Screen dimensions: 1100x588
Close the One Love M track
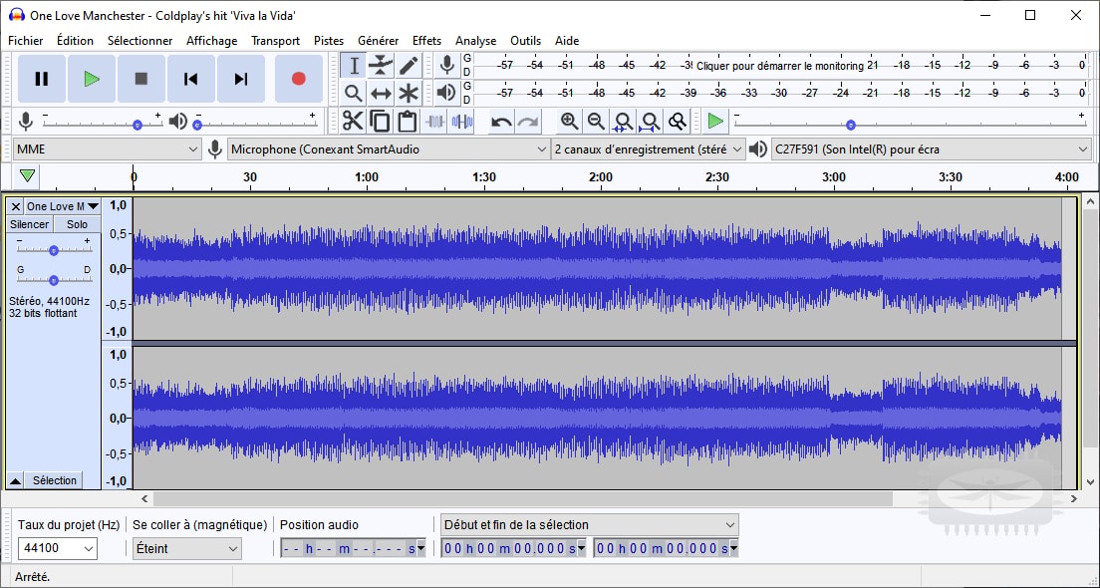[x=15, y=206]
